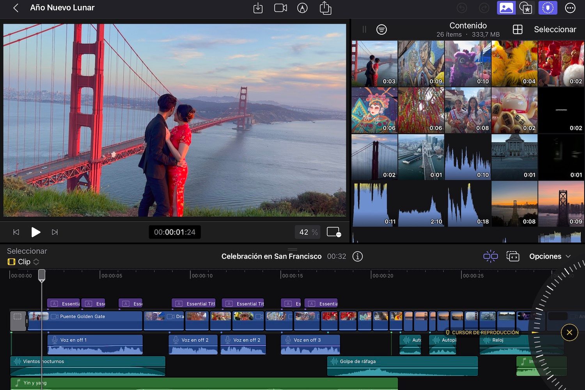Open the camera recording tool

coord(280,8)
